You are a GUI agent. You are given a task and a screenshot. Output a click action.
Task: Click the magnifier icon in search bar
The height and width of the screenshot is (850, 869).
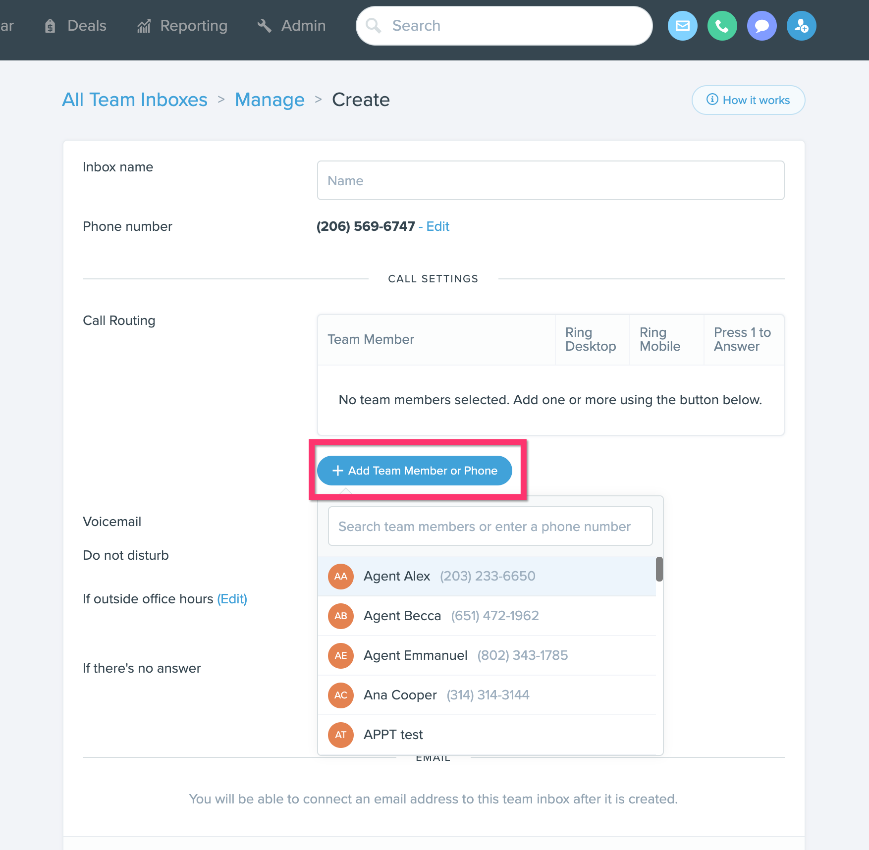(x=374, y=26)
